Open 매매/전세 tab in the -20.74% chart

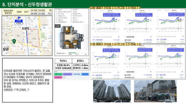tap(173, 46)
